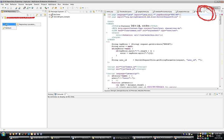Click the editor horizontal scrollbar left arrow
This screenshot has height=140, width=224.
coord(109,89)
